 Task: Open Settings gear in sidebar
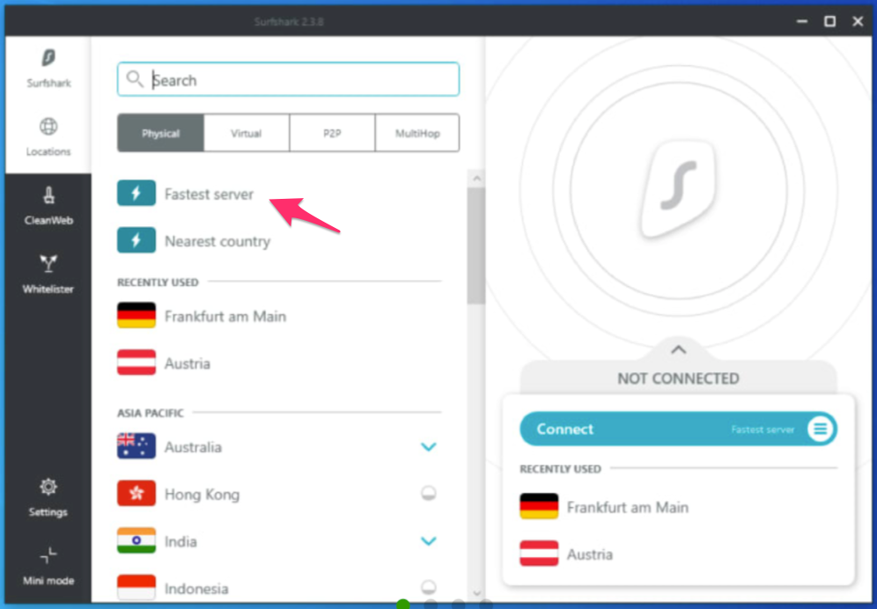pyautogui.click(x=48, y=488)
